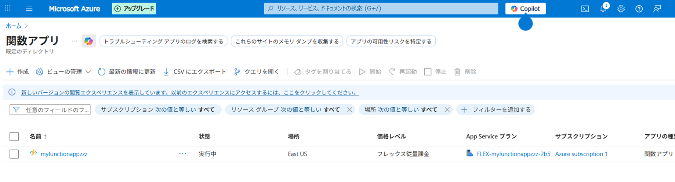Select これらのサイトのメモリ ダンプを収集する suggestion
The image size is (675, 182).
[x=287, y=41]
